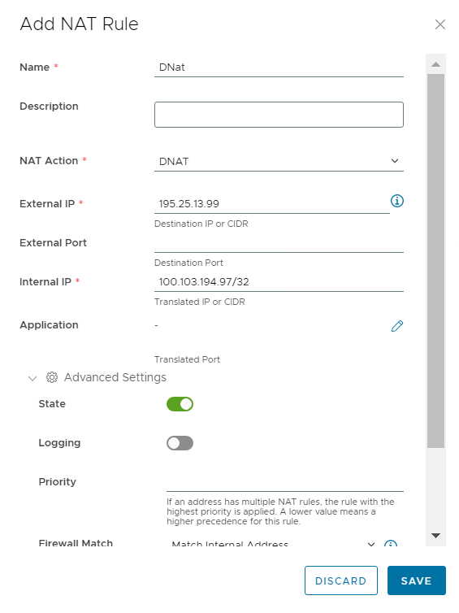This screenshot has height=613, width=459.
Task: Close the Add NAT Rule dialog
Action: (x=440, y=24)
